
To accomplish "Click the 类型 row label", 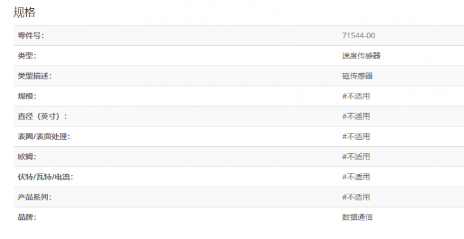I will [x=27, y=56].
